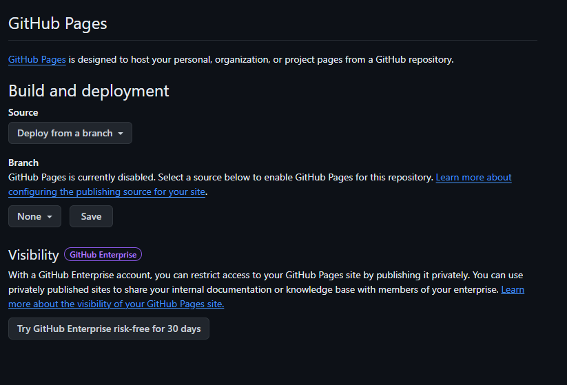The height and width of the screenshot is (385, 567).
Task: Open the Deploy from a branch dropdown
Action: coord(70,133)
